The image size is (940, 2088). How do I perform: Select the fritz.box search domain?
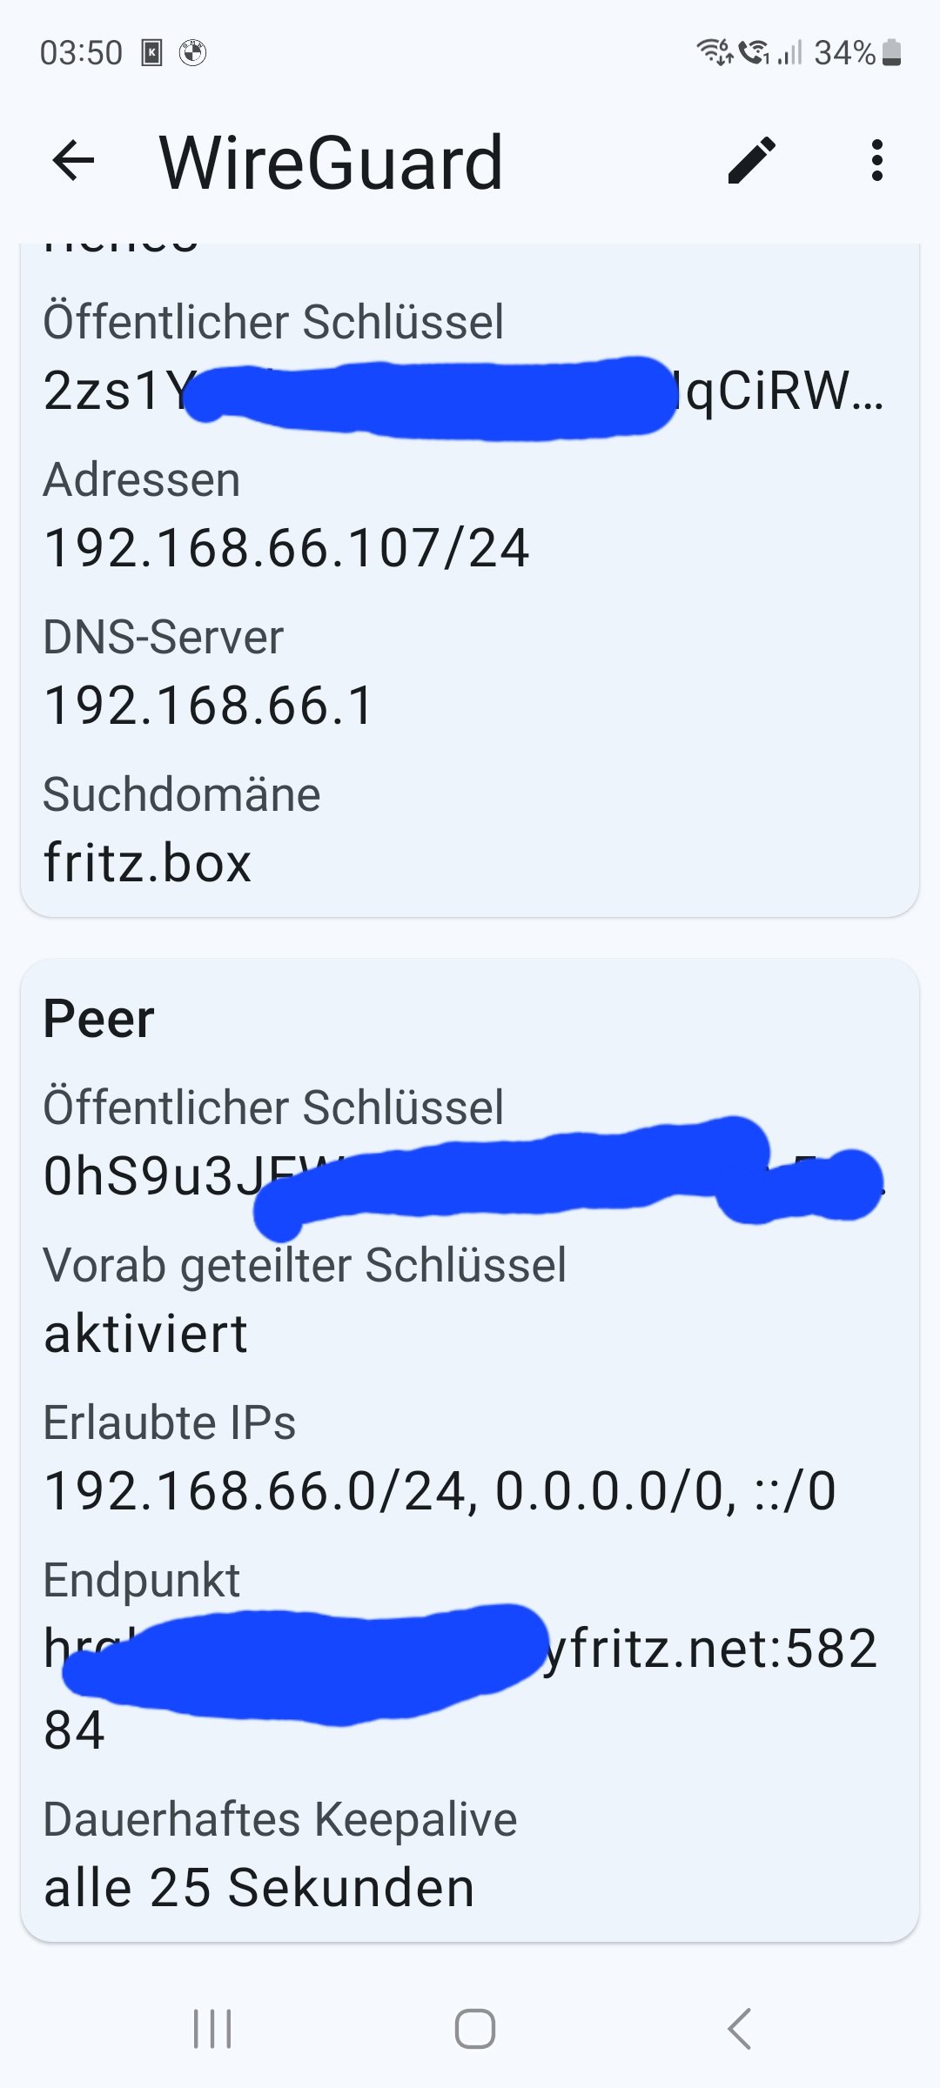point(147,863)
